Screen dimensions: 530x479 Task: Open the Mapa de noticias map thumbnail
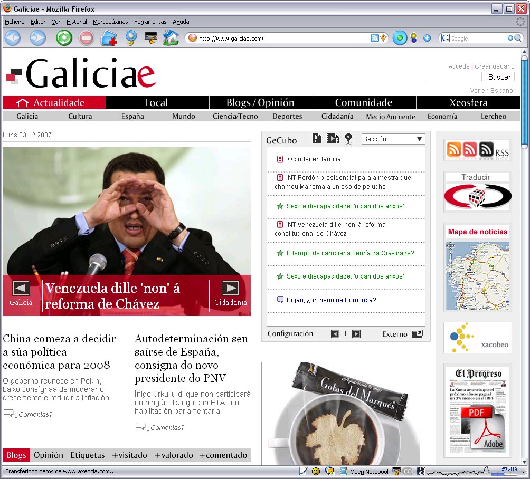coord(478,276)
